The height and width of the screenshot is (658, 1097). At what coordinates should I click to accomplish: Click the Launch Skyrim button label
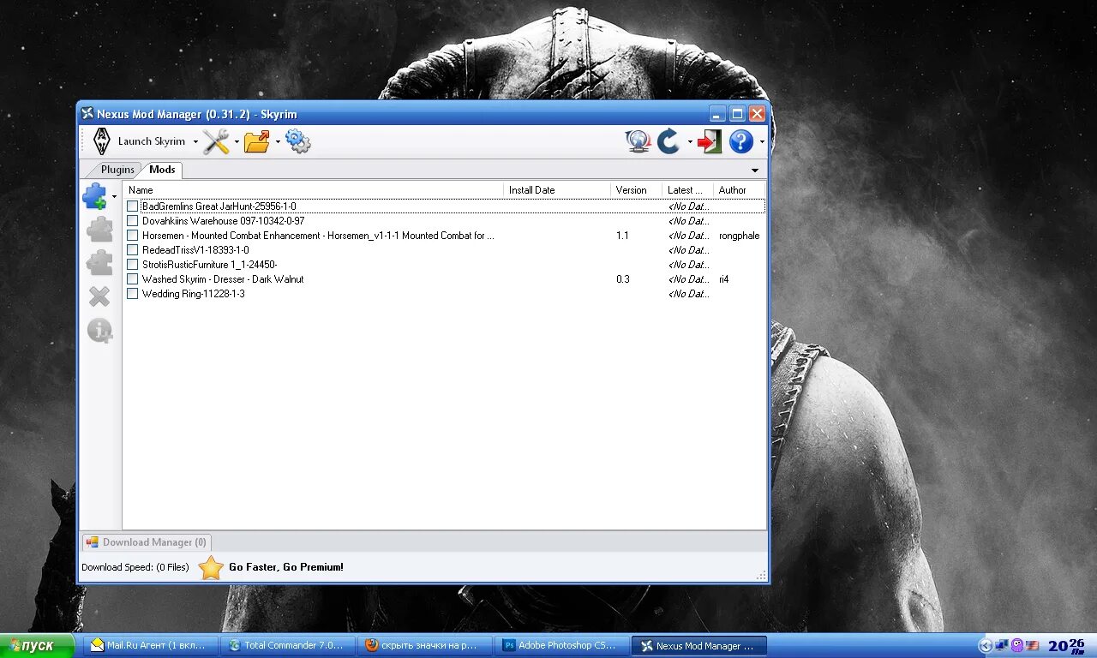(x=152, y=141)
